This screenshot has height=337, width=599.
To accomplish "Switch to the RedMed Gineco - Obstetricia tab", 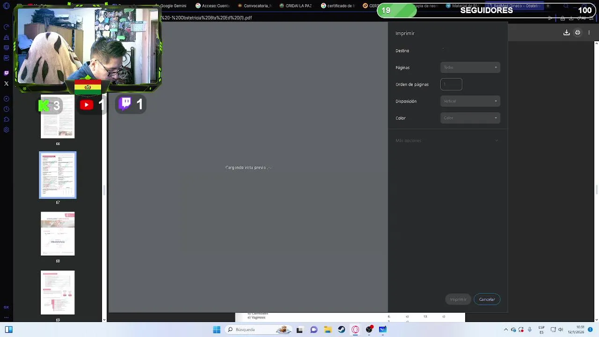I will click(x=515, y=6).
